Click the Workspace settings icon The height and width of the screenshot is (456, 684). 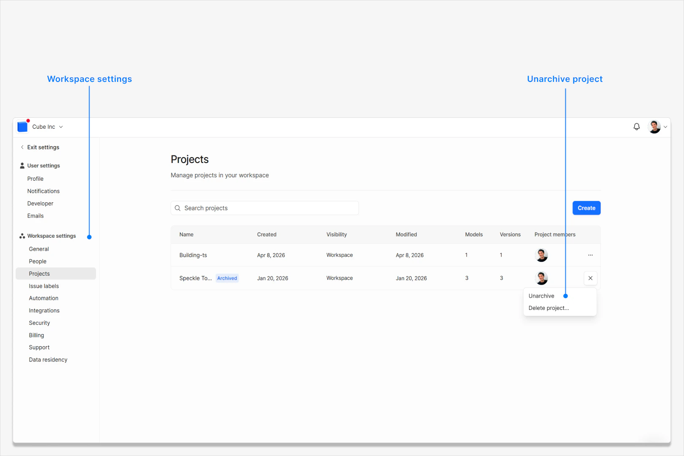coord(21,236)
